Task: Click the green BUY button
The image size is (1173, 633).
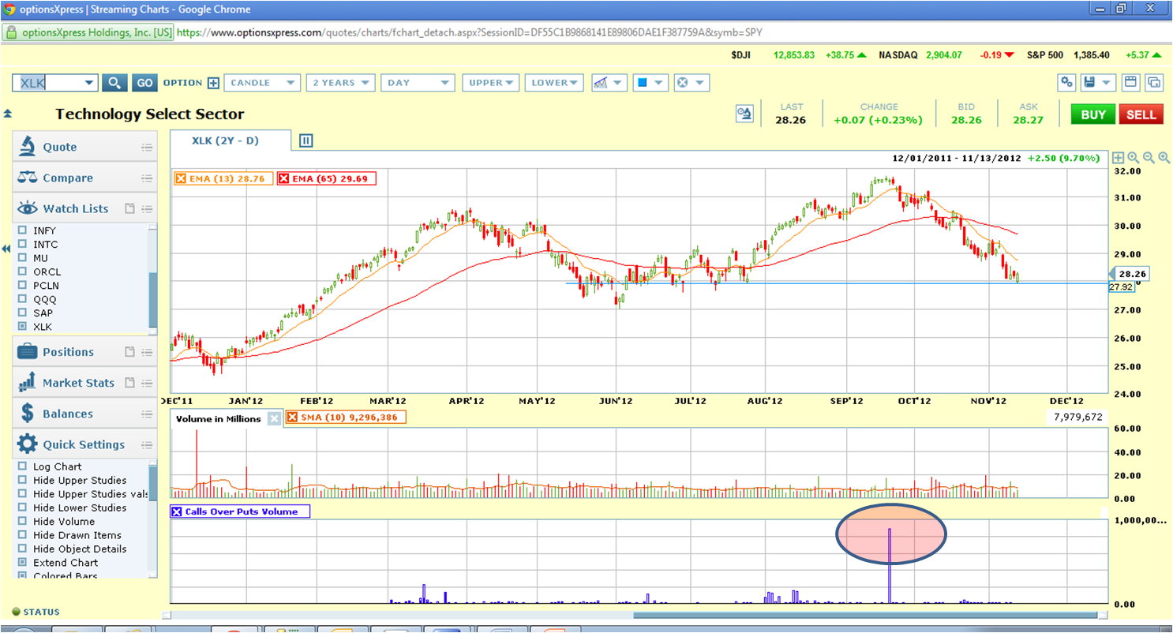Action: (1092, 114)
